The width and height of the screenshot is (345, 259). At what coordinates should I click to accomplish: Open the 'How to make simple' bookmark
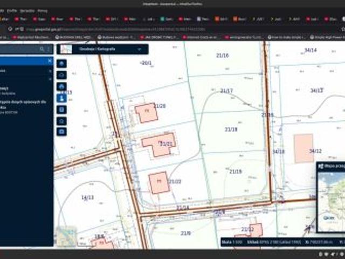(x=287, y=37)
